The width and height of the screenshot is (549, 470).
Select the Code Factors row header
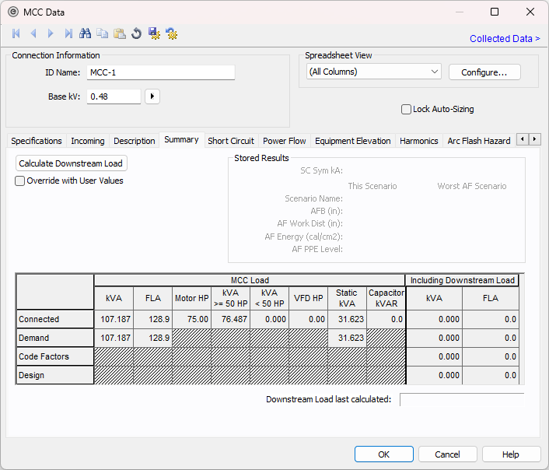(55, 356)
